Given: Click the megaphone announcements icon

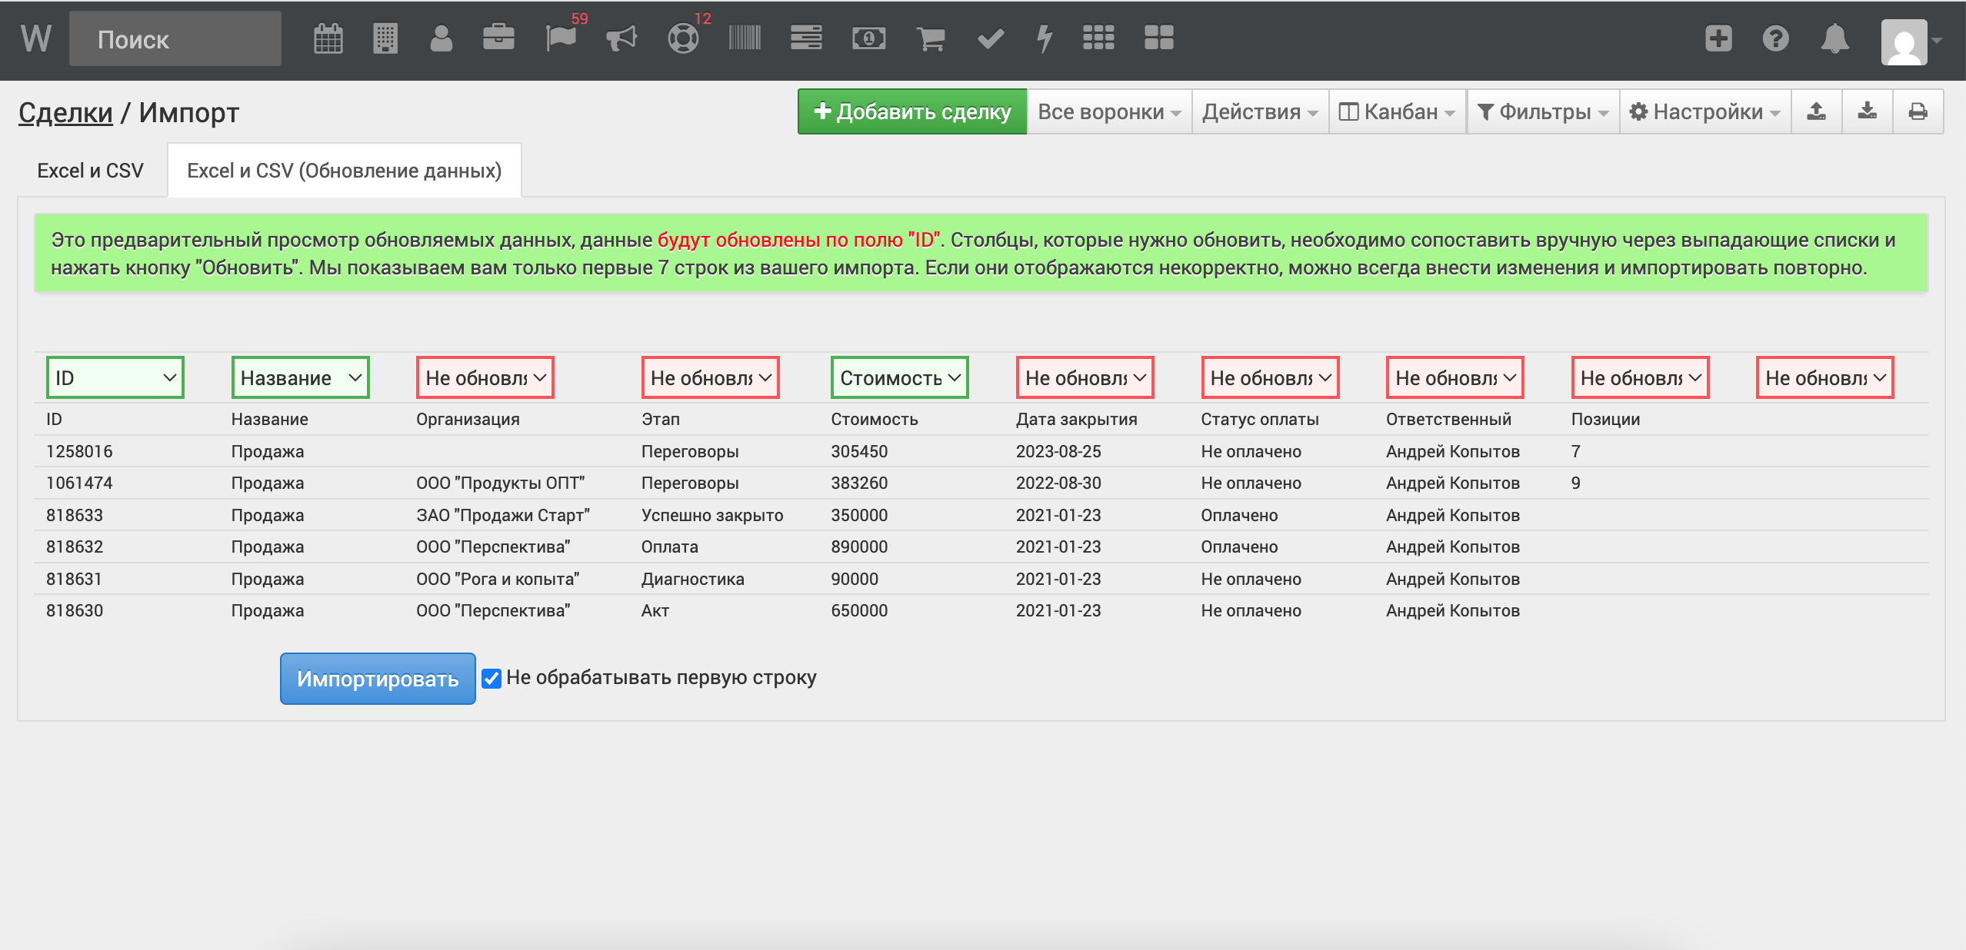Looking at the screenshot, I should (x=621, y=38).
